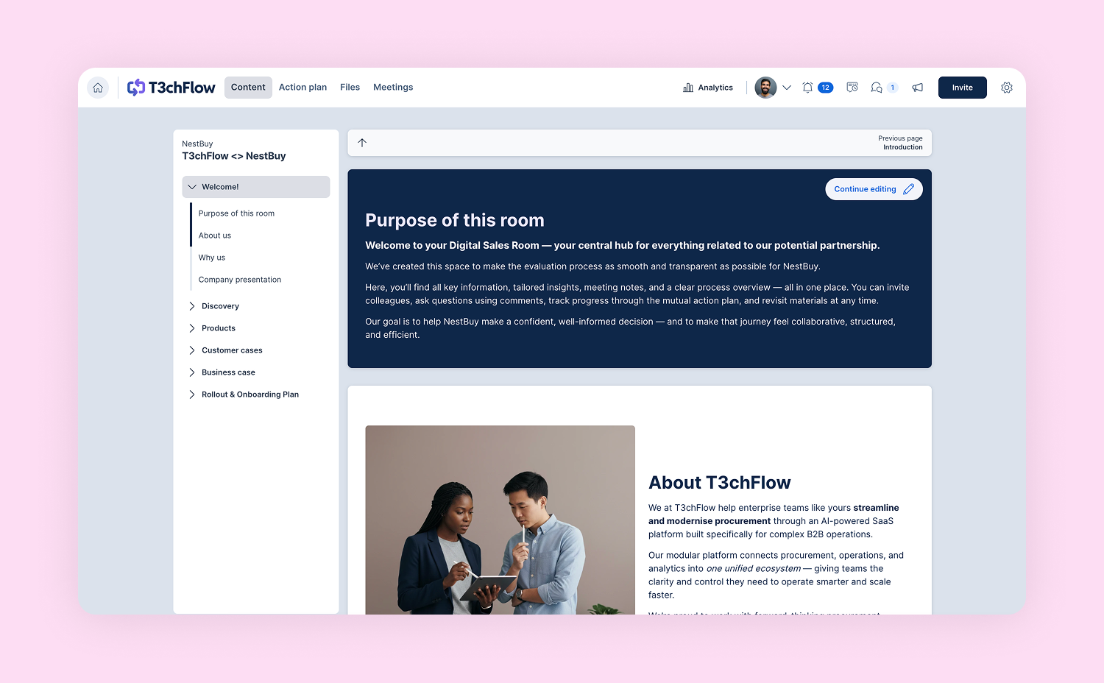Click the comments count badge 1

(893, 88)
